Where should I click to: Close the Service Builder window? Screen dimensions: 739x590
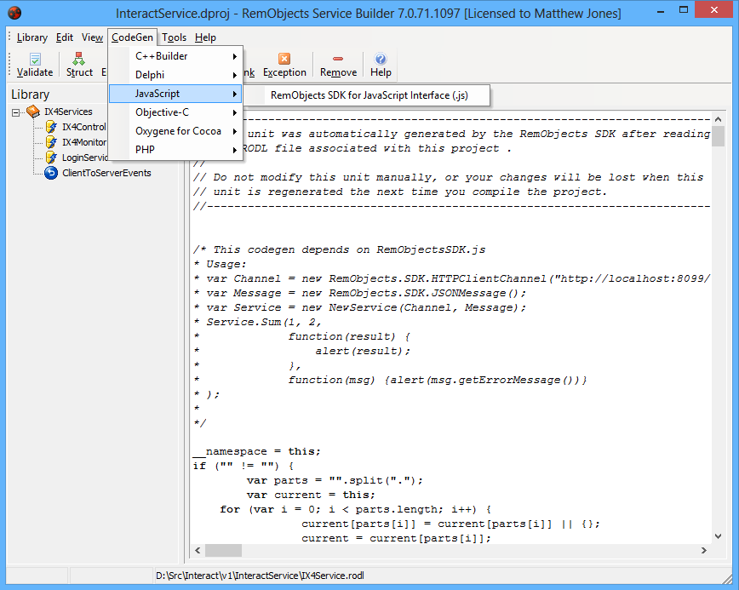[714, 10]
